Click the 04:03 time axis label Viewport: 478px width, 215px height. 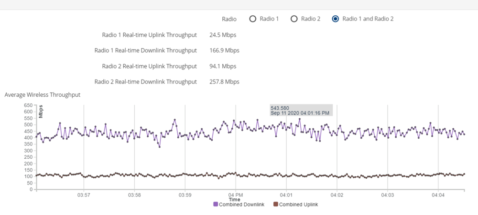(x=388, y=195)
